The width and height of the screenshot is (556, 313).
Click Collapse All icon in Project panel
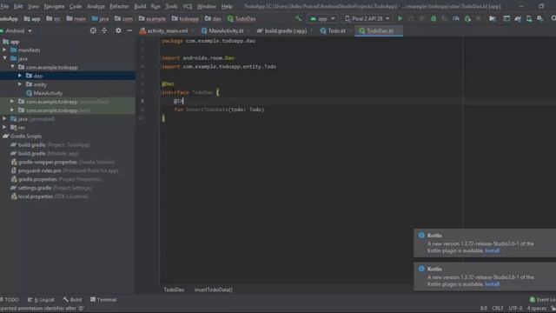tap(104, 31)
